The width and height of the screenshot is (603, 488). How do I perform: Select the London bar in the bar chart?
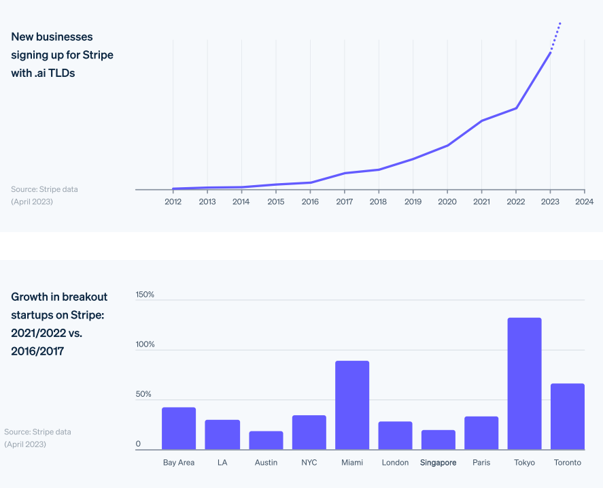pos(396,435)
